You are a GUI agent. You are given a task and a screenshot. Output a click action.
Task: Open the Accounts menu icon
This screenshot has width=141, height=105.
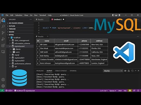3,80
